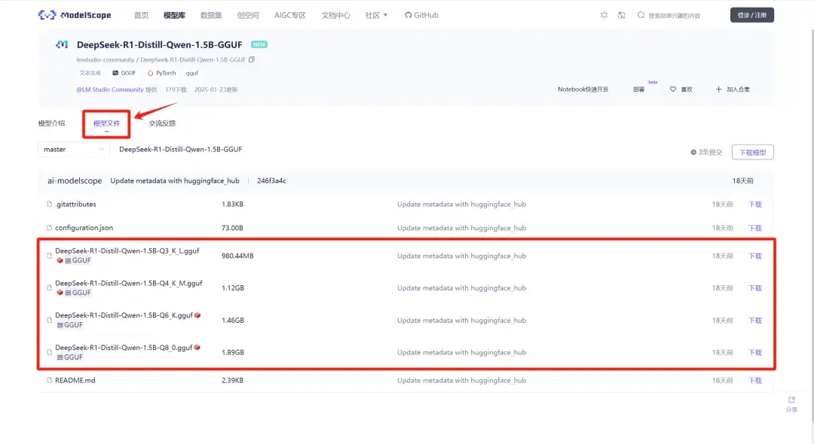Click file icon of Q3_K_L.gguf row
The image size is (814, 444).
click(x=49, y=255)
